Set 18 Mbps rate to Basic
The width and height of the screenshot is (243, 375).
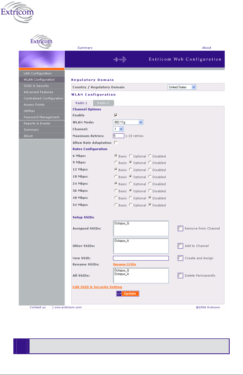[116, 177]
